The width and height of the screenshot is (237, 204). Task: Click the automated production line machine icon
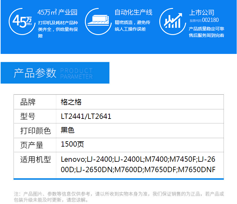pos(99,21)
